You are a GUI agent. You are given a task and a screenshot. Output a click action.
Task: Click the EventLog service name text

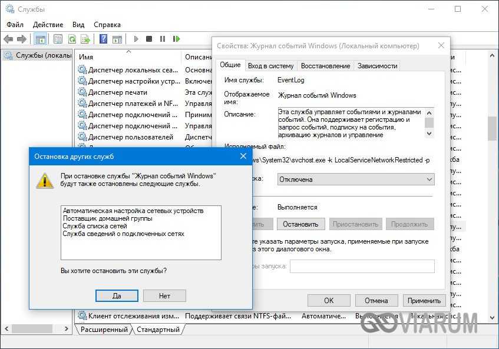[x=291, y=80]
